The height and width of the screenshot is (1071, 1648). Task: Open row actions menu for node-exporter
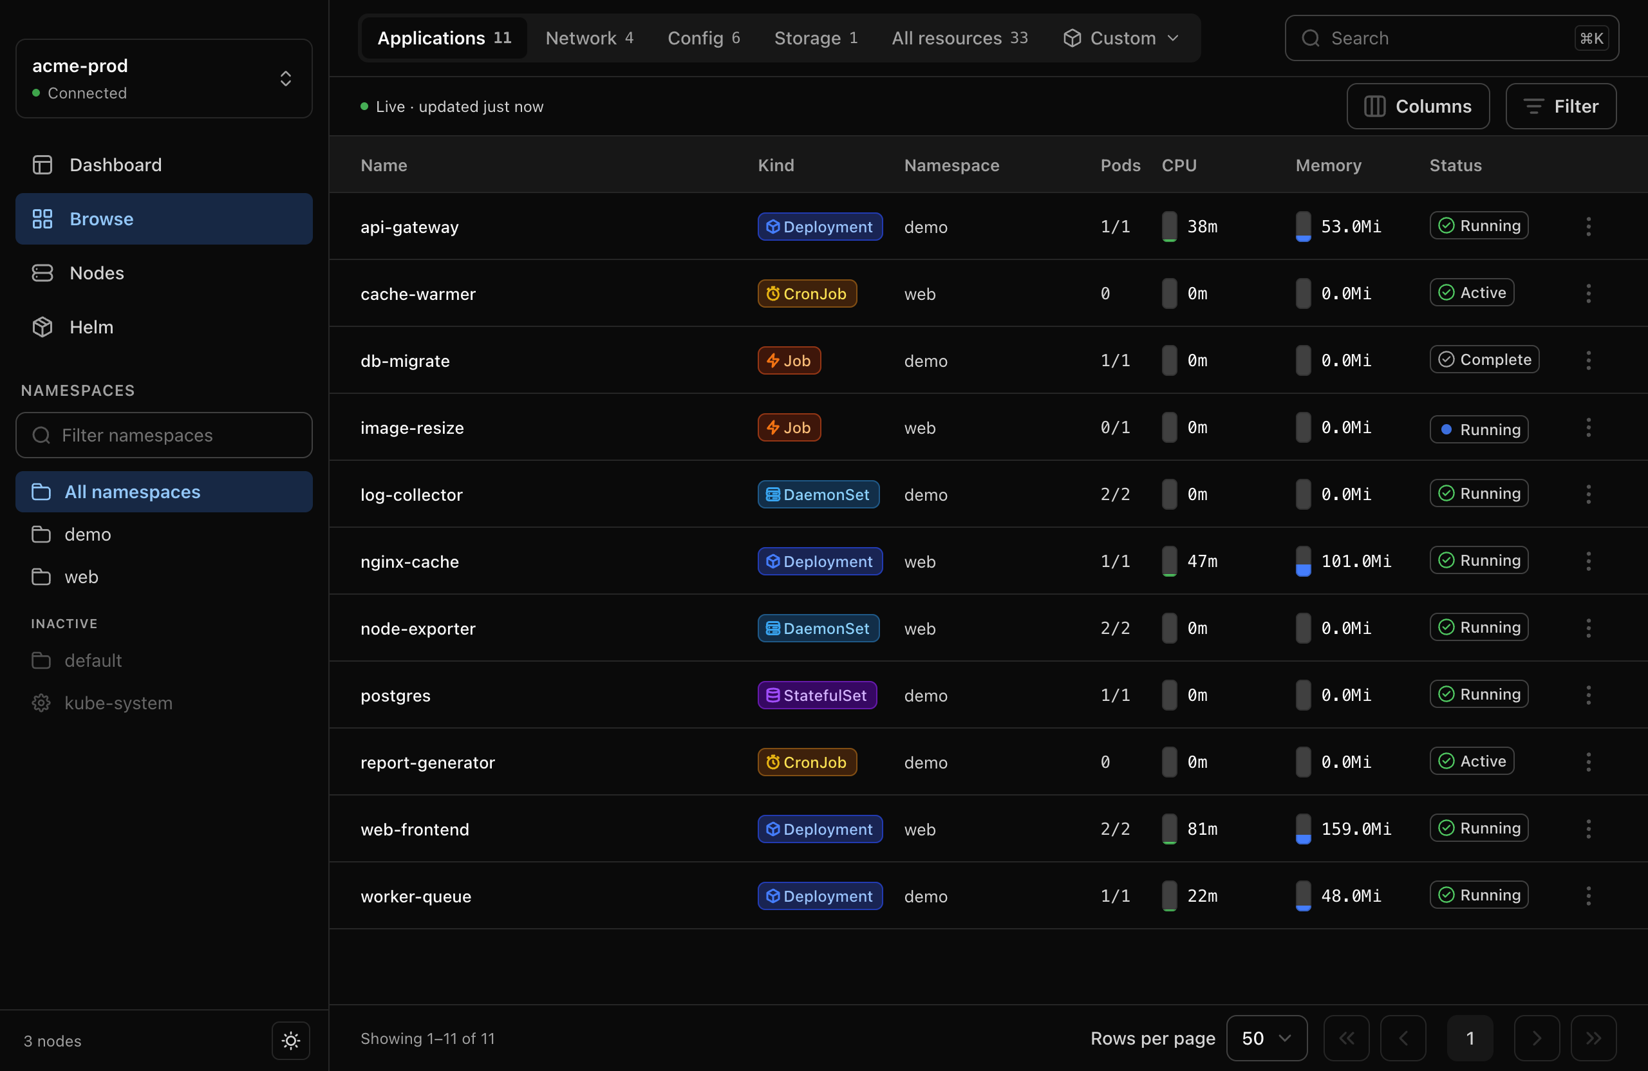[1588, 628]
